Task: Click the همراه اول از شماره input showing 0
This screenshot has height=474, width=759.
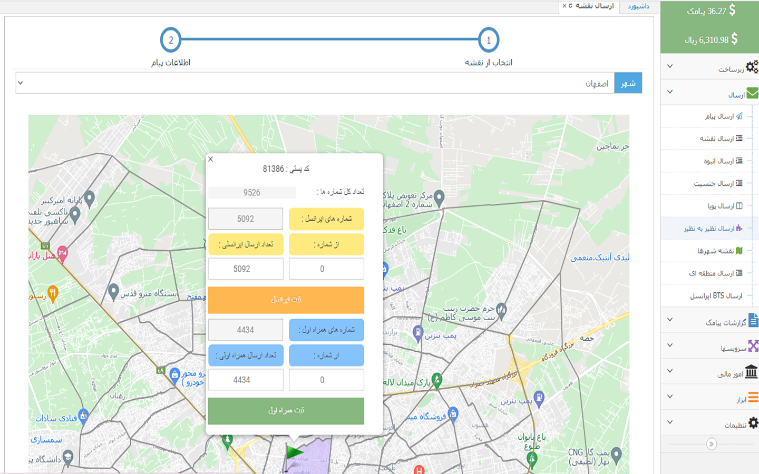Action: point(326,380)
